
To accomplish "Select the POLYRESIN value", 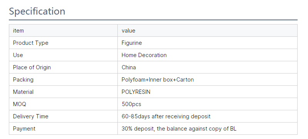I will coord(136,92).
